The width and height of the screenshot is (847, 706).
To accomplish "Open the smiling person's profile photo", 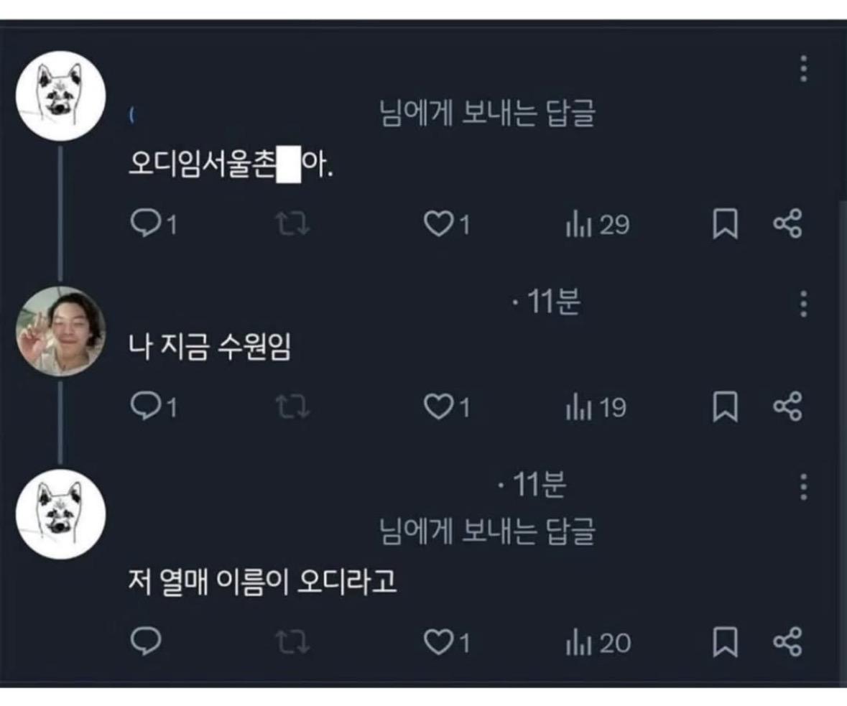I will coord(60,330).
